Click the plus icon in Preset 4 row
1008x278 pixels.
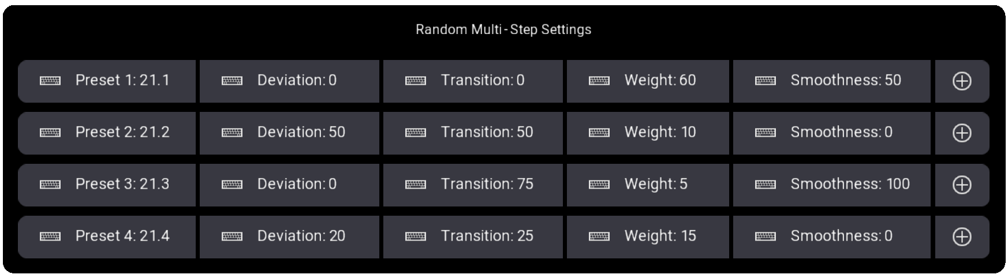(961, 237)
